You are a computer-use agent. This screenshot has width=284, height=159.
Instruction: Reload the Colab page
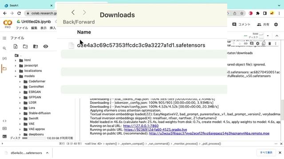[19, 13]
